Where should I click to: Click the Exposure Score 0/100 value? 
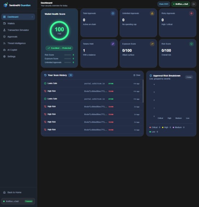coord(127,51)
